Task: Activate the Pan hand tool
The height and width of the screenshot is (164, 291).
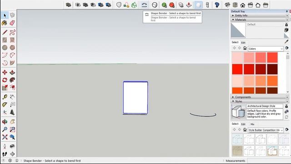Action: [x=12, y=122]
